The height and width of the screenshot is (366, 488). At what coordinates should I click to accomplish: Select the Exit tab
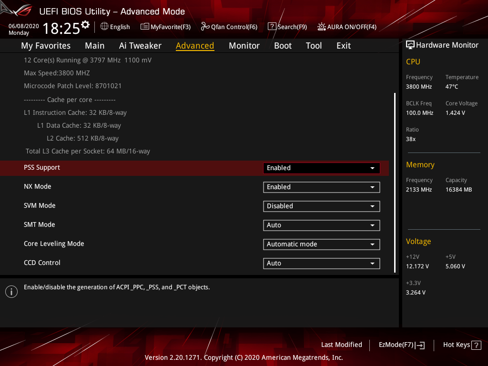pyautogui.click(x=344, y=46)
